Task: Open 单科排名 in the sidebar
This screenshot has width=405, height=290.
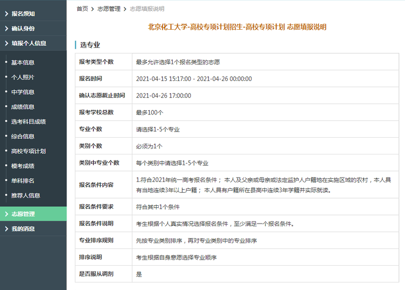Action: pyautogui.click(x=23, y=181)
